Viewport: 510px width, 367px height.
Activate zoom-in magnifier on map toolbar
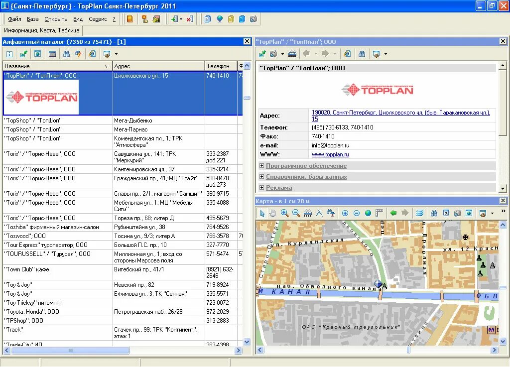(x=284, y=213)
